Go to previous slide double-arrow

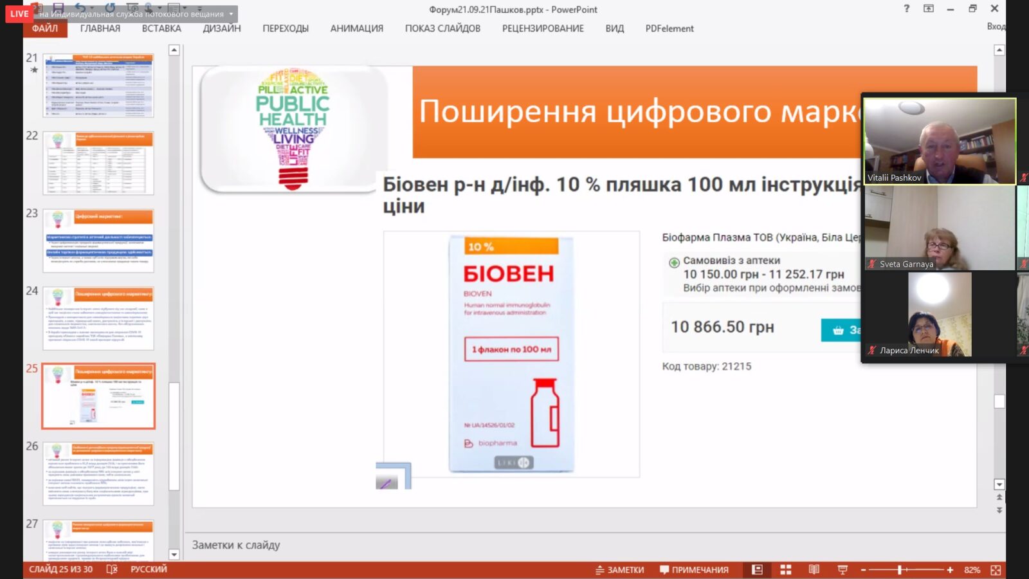(999, 497)
